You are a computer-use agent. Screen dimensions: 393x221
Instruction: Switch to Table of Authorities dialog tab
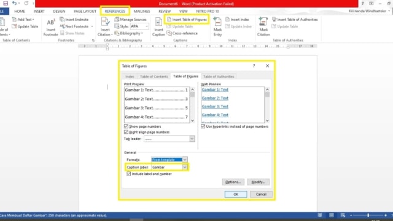click(x=219, y=76)
